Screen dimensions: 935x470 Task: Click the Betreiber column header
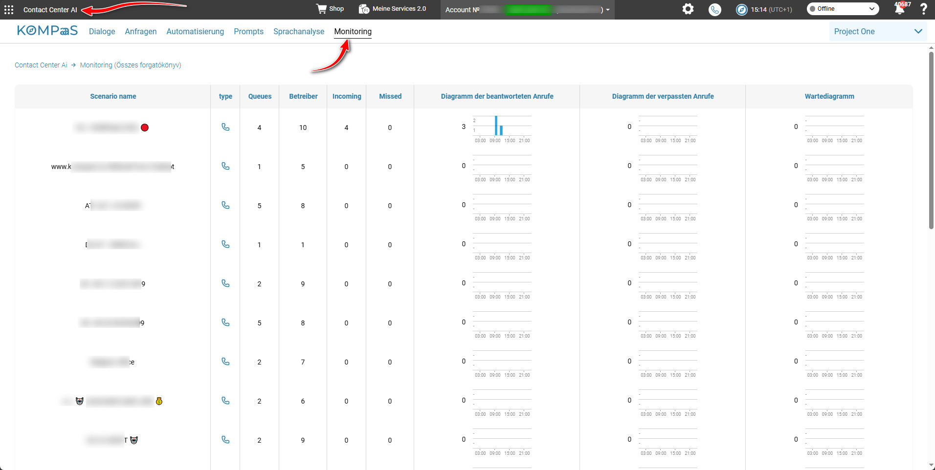[x=303, y=96]
